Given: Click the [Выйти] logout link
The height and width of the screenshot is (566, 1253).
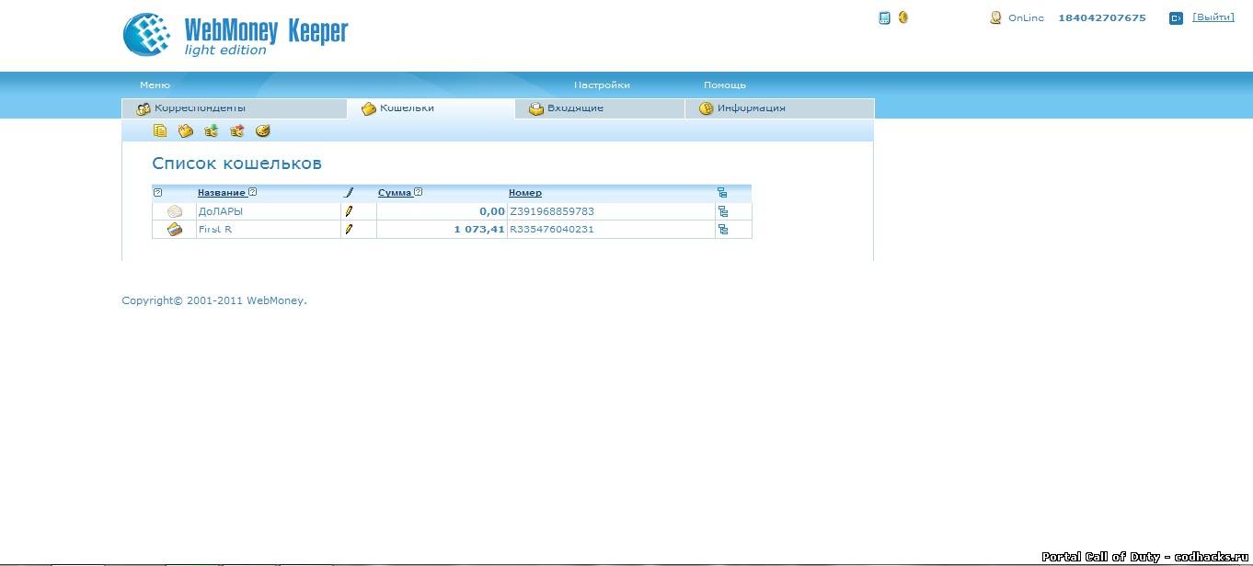Looking at the screenshot, I should (x=1213, y=17).
